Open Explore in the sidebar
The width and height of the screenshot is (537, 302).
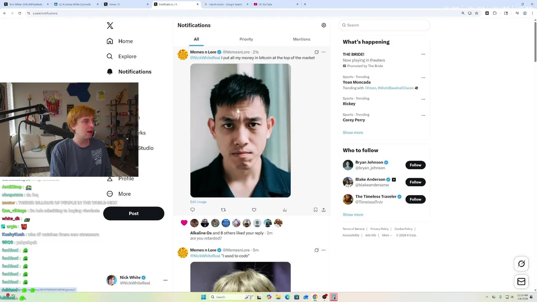pos(121,56)
